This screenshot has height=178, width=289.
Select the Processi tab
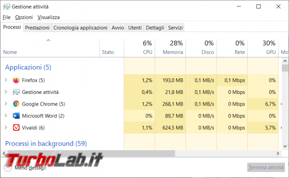[12, 27]
